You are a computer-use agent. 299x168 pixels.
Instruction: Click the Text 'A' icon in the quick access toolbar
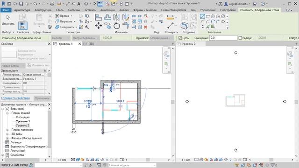tap(79, 4)
